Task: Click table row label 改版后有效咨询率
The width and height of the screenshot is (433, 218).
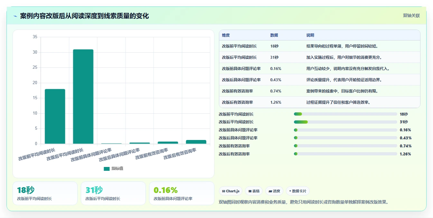Action: [x=237, y=102]
